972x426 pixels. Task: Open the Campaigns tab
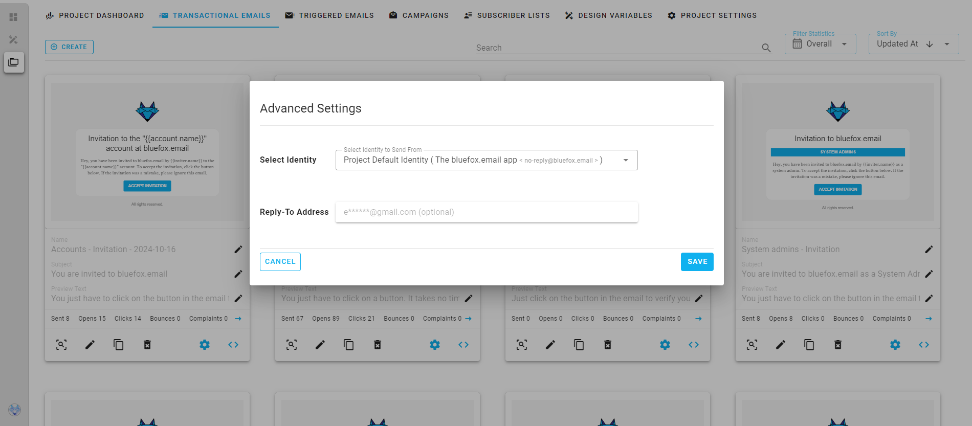tap(419, 15)
